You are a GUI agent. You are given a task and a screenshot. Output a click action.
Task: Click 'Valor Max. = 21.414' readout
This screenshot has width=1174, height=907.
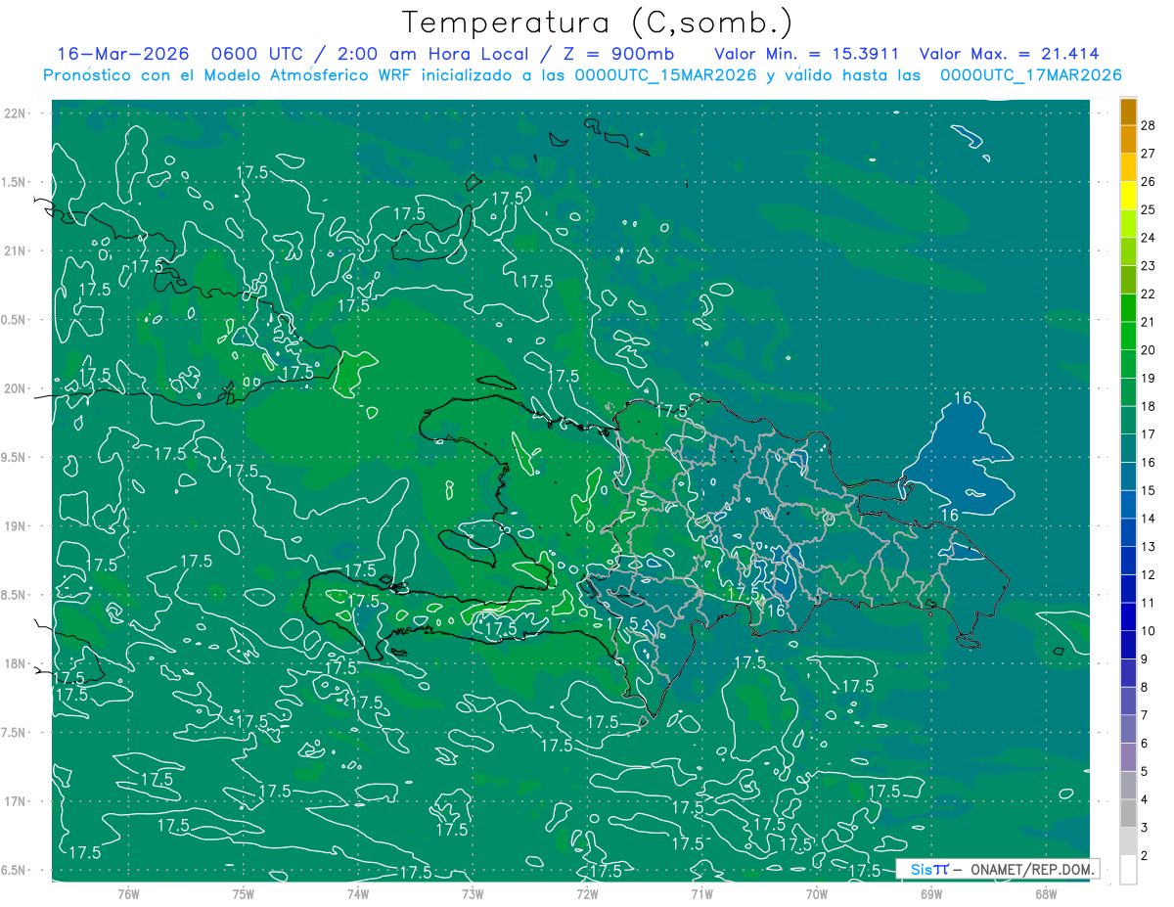coord(1010,54)
